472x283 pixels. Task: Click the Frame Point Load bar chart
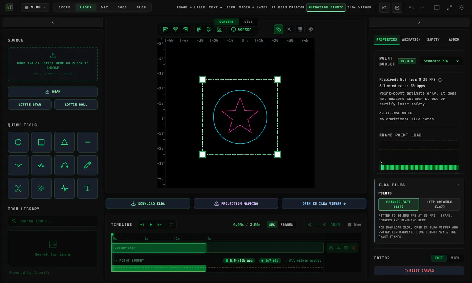(x=419, y=167)
